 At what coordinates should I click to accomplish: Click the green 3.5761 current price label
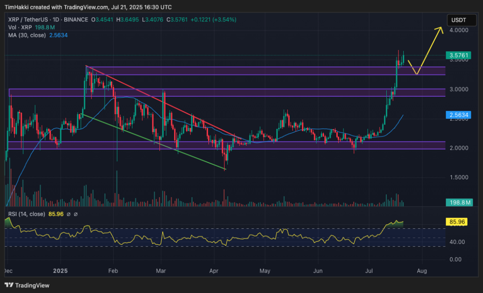[x=458, y=56]
